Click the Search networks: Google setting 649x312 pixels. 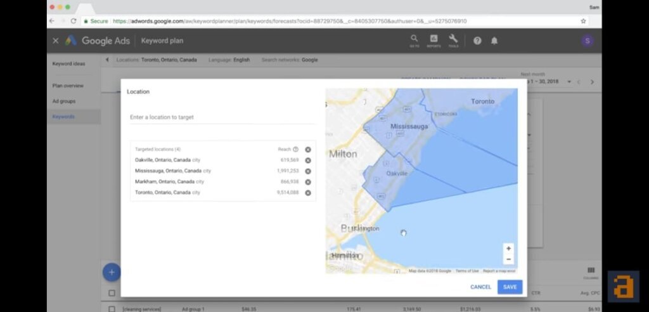(x=290, y=60)
